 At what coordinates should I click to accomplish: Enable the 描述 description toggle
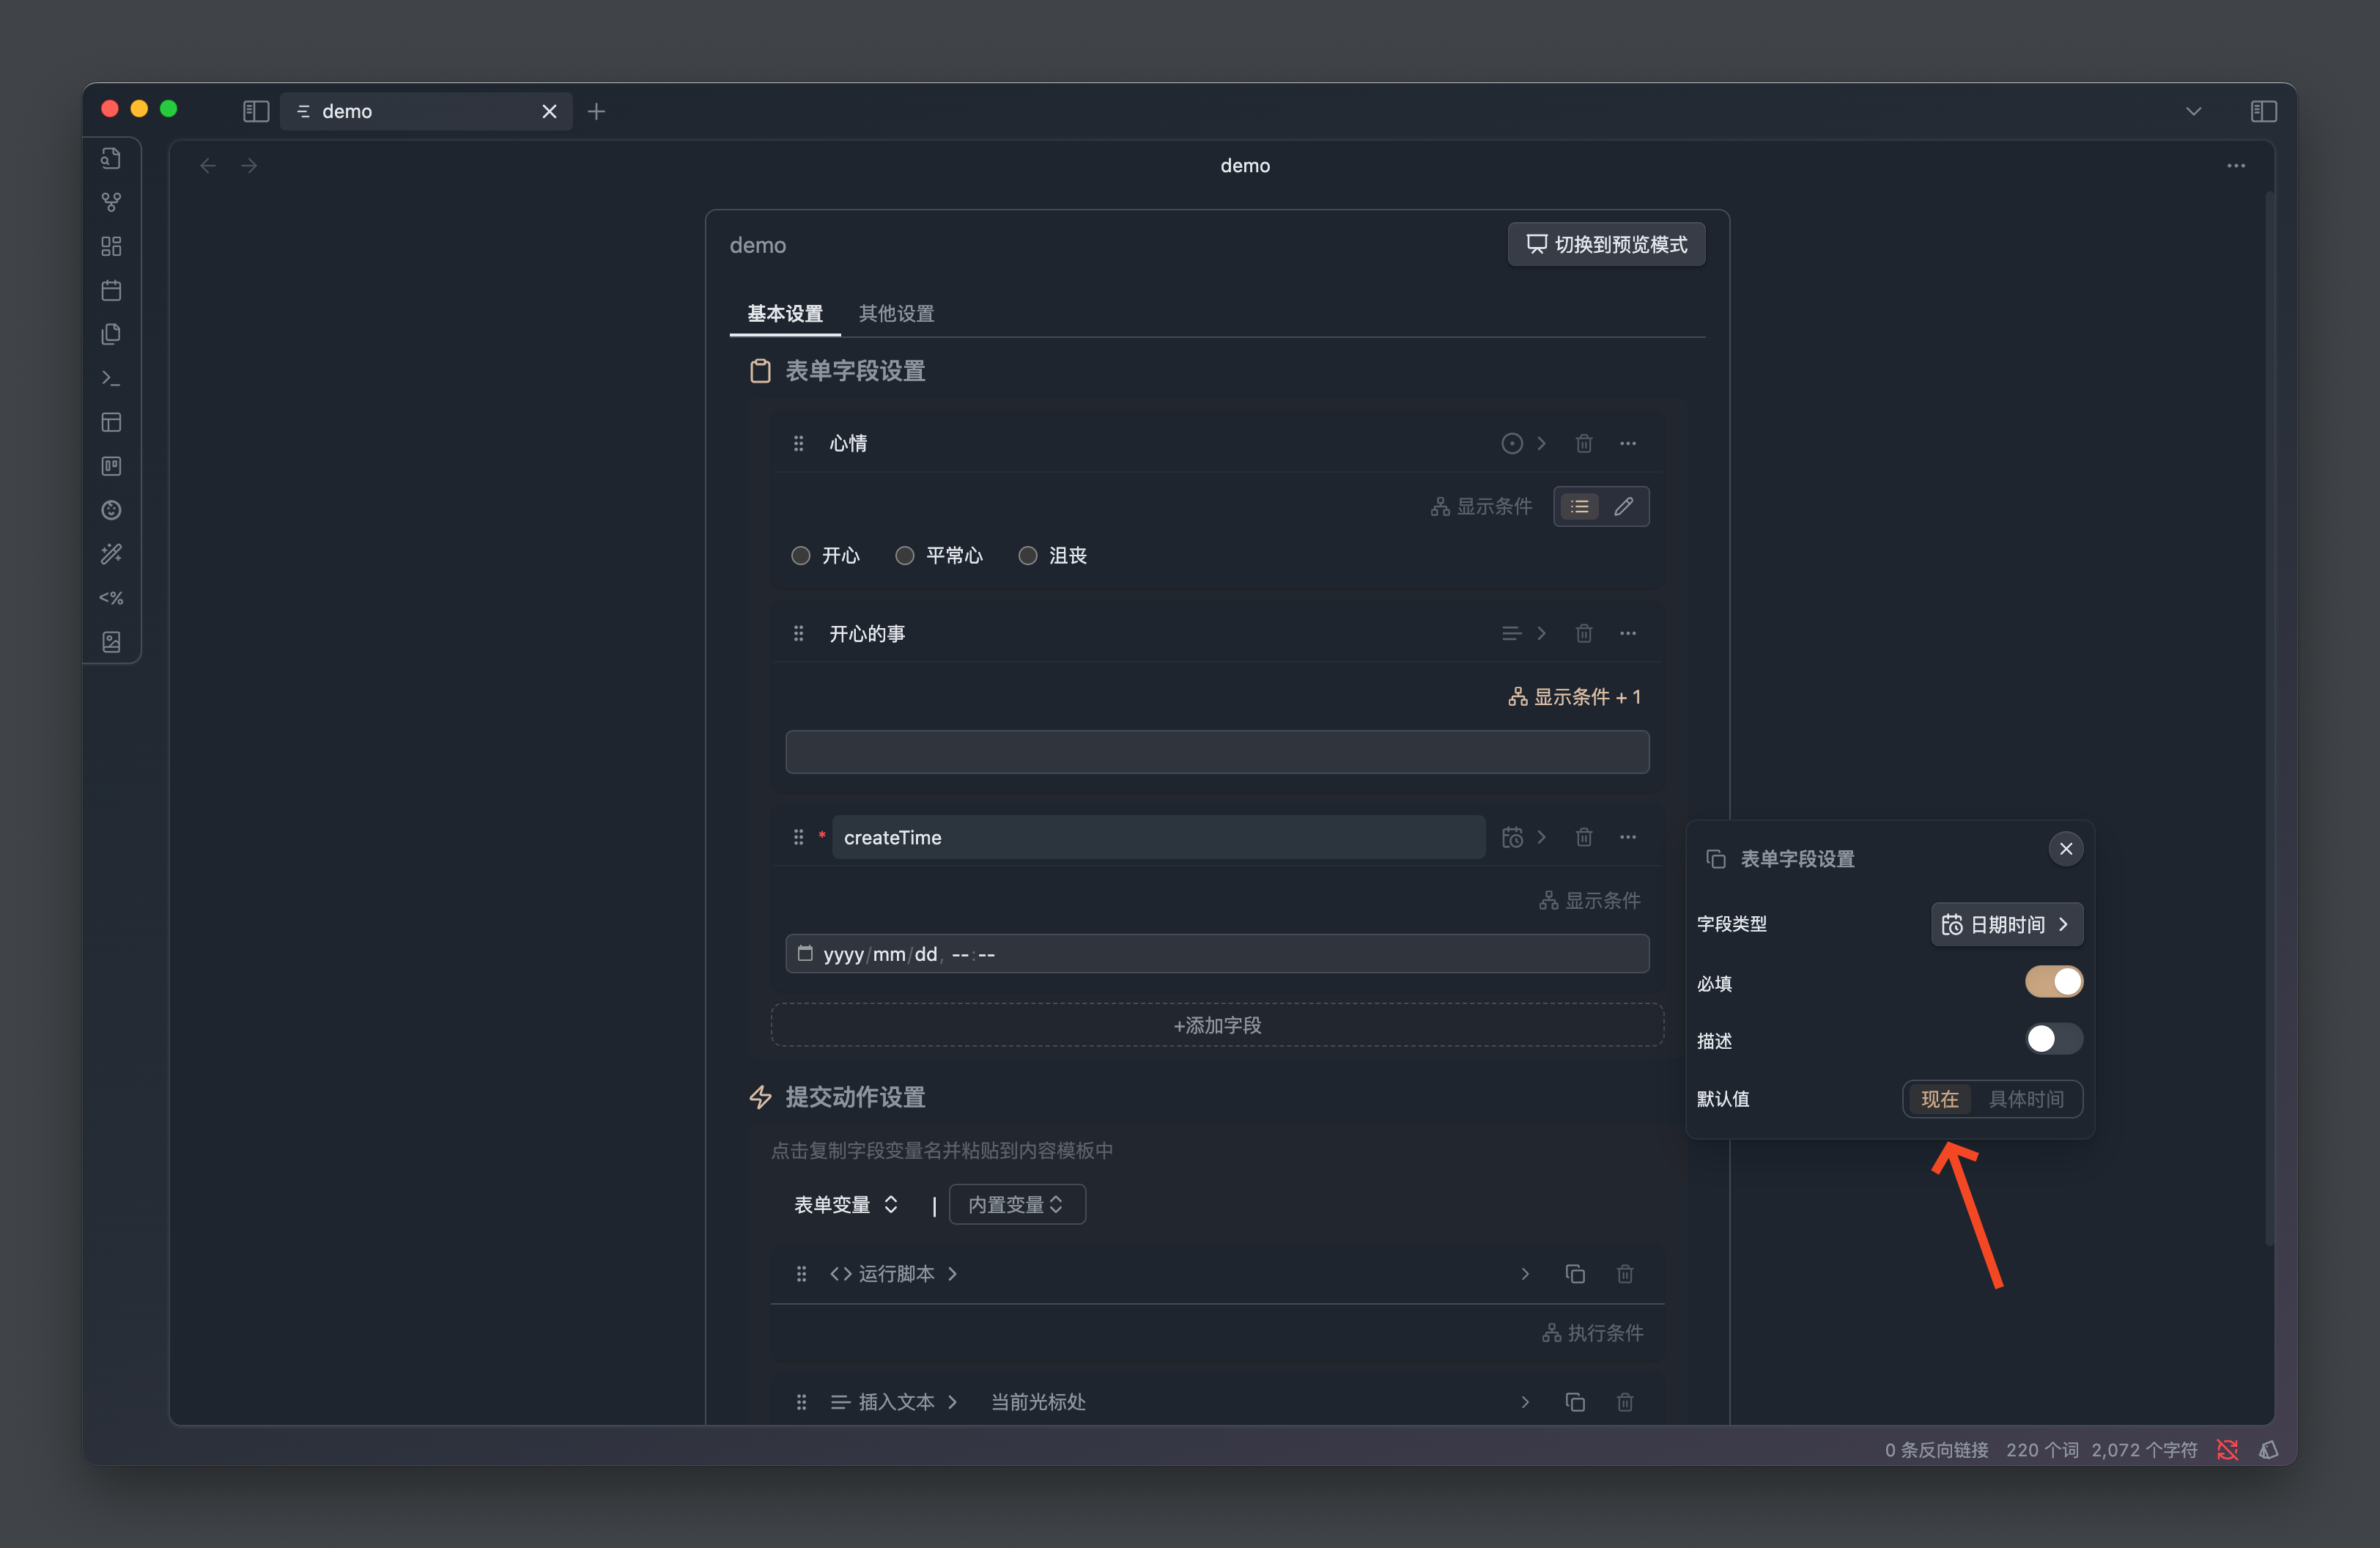pyautogui.click(x=2053, y=1040)
